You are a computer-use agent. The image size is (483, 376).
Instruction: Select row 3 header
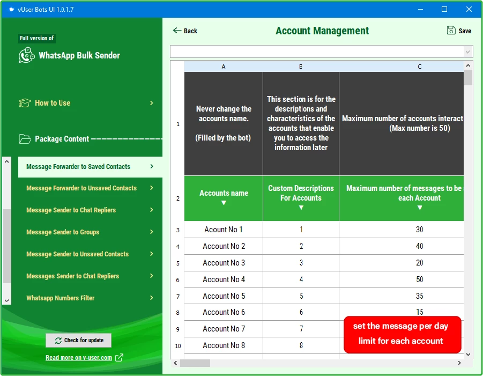[x=178, y=230]
